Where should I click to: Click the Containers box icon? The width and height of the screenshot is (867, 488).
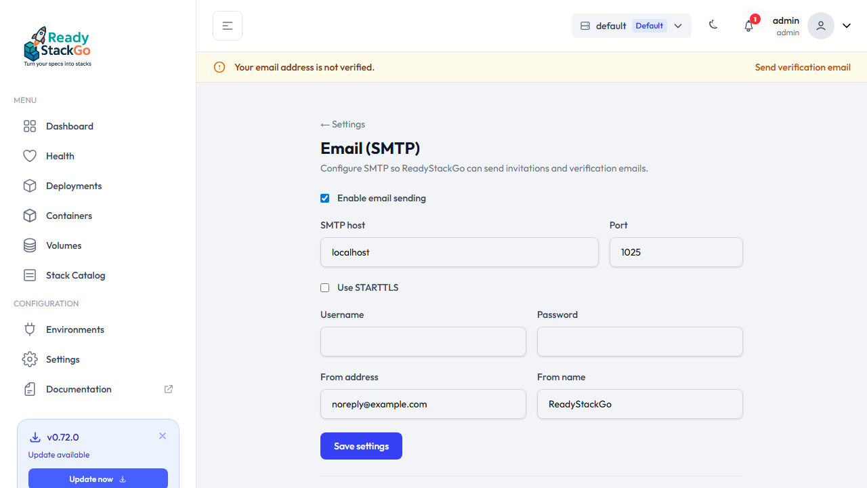(30, 216)
